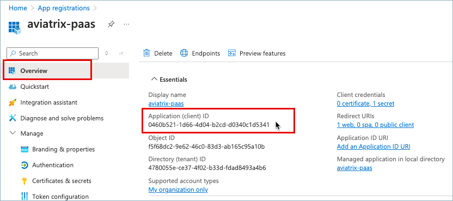Screen dimensions: 453x201
Task: Click the Object ID value f5f68dc2
Action: [206, 147]
